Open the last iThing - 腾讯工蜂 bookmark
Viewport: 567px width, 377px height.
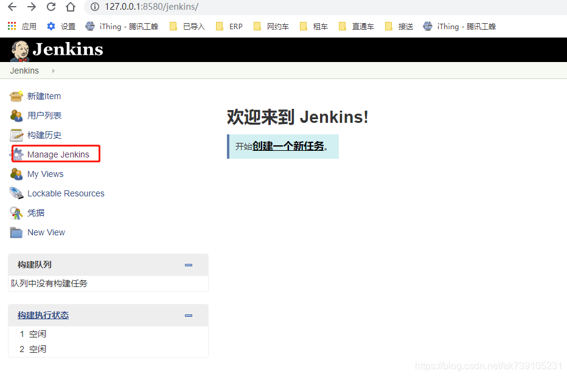tap(459, 26)
